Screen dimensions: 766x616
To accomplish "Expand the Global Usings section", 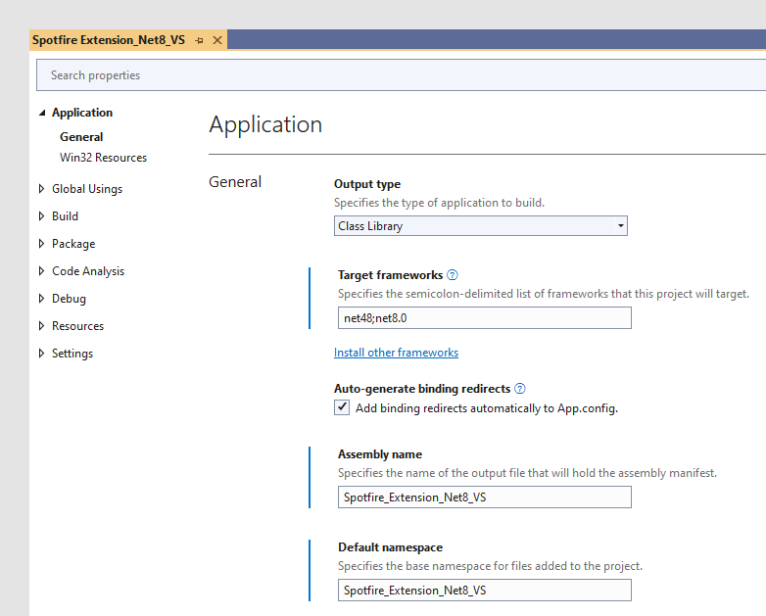I will (41, 189).
